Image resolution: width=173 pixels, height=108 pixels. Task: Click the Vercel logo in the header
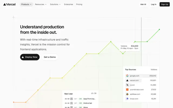(9, 4)
